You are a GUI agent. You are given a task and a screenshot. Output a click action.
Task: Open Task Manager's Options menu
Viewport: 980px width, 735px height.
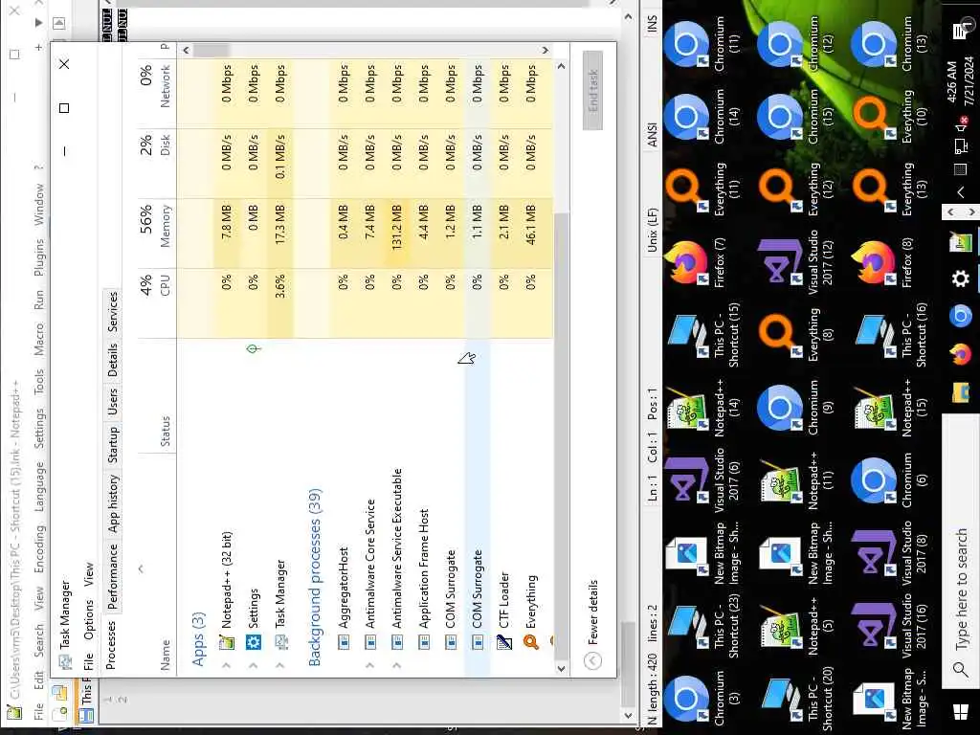(88, 619)
